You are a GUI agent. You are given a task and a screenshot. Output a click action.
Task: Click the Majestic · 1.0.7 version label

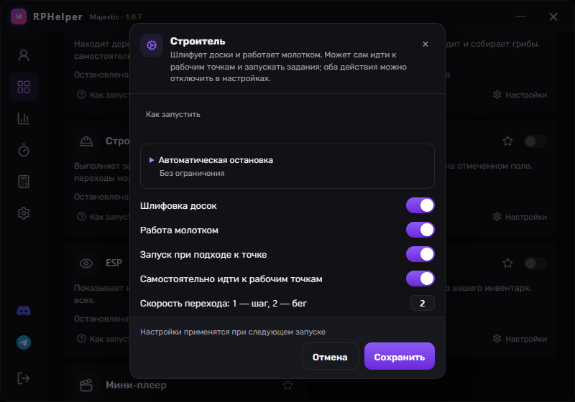(x=116, y=17)
